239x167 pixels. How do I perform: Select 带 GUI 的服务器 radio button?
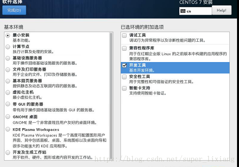8,104
